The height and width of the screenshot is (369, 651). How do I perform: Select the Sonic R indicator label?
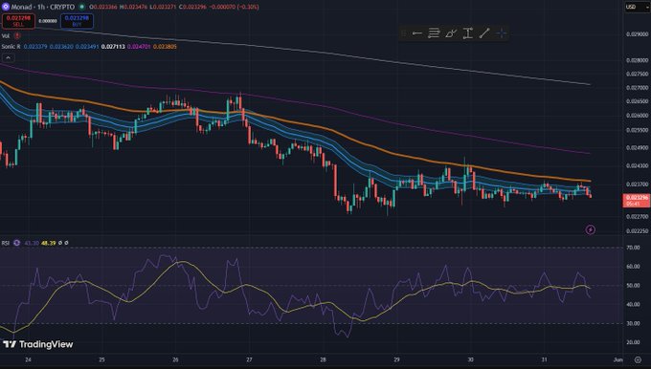[x=11, y=47]
